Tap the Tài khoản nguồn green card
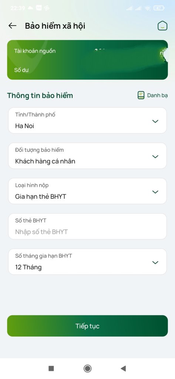This screenshot has width=175, height=379. (x=87, y=60)
